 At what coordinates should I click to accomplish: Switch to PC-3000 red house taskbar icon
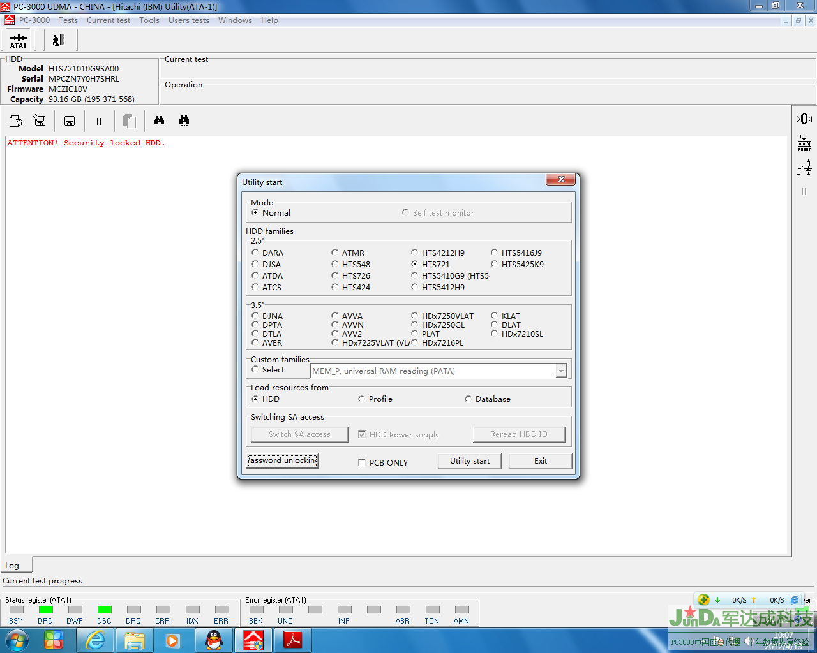click(253, 640)
